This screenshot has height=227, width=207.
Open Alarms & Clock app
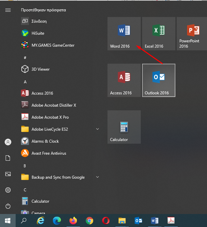point(60,141)
